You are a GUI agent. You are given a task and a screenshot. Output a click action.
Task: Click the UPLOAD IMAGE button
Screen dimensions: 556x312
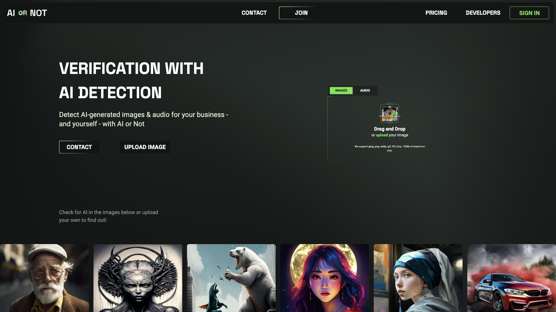pyautogui.click(x=145, y=147)
